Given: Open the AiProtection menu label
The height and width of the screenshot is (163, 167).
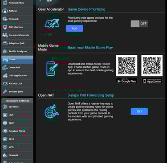Looking at the screenshot, I should pos(16,27).
